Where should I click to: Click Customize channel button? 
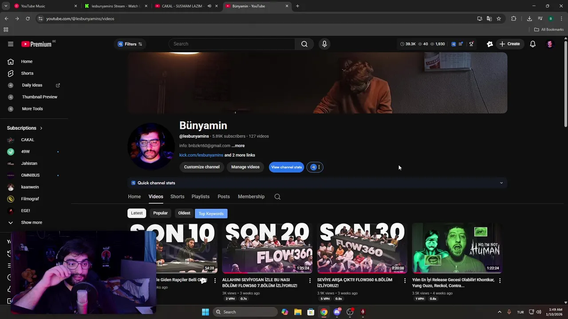pyautogui.click(x=202, y=167)
